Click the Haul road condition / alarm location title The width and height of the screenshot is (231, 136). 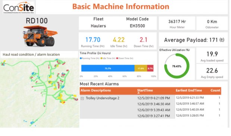click(x=31, y=54)
